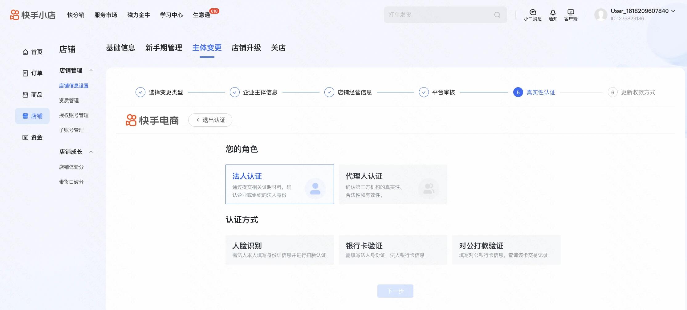The width and height of the screenshot is (687, 310).
Task: Open the 关店 tab
Action: (x=278, y=48)
